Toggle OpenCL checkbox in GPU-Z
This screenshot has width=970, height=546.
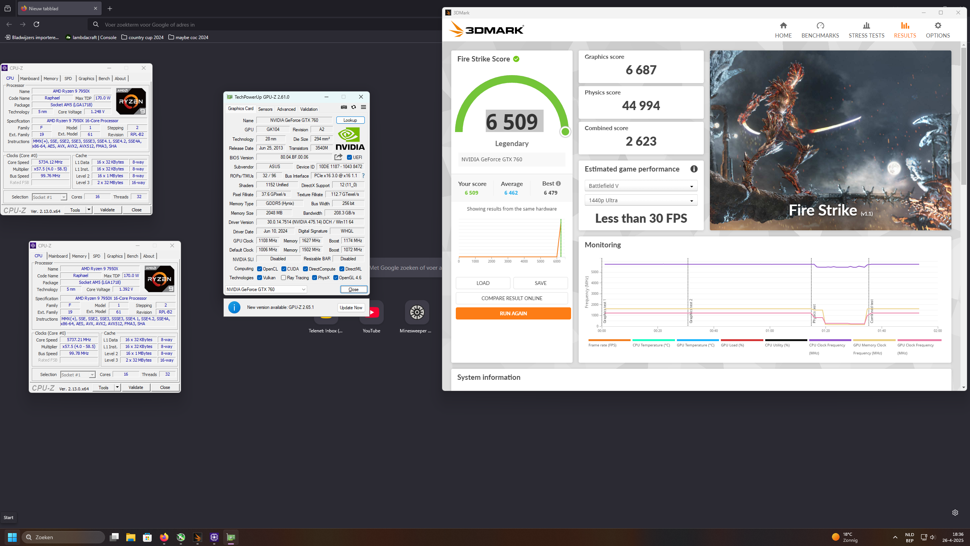click(x=259, y=269)
